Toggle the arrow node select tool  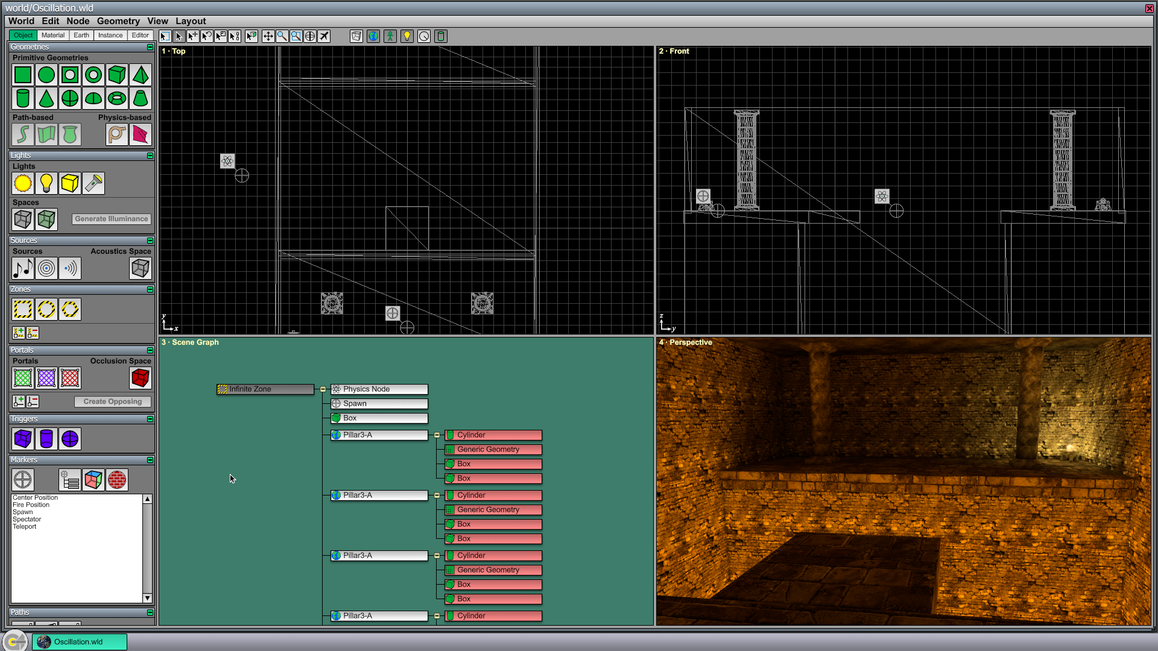[x=179, y=36]
